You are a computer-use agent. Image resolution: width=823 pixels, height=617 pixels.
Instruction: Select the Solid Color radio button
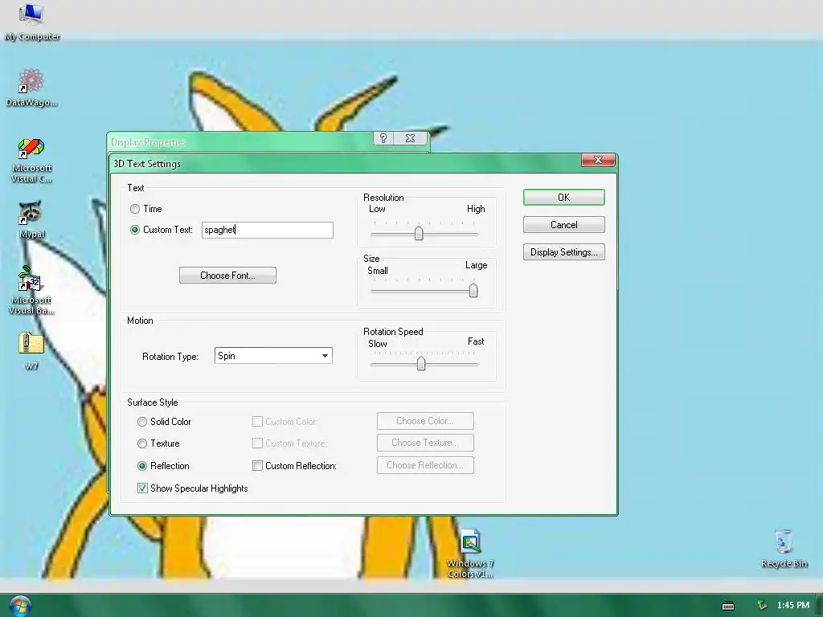[x=142, y=422]
